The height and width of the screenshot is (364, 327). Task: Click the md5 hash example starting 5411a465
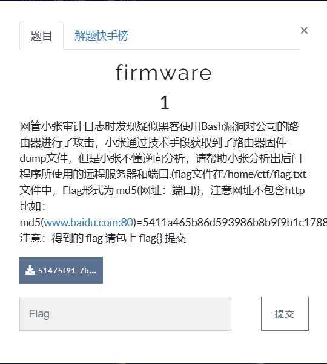pos(235,223)
